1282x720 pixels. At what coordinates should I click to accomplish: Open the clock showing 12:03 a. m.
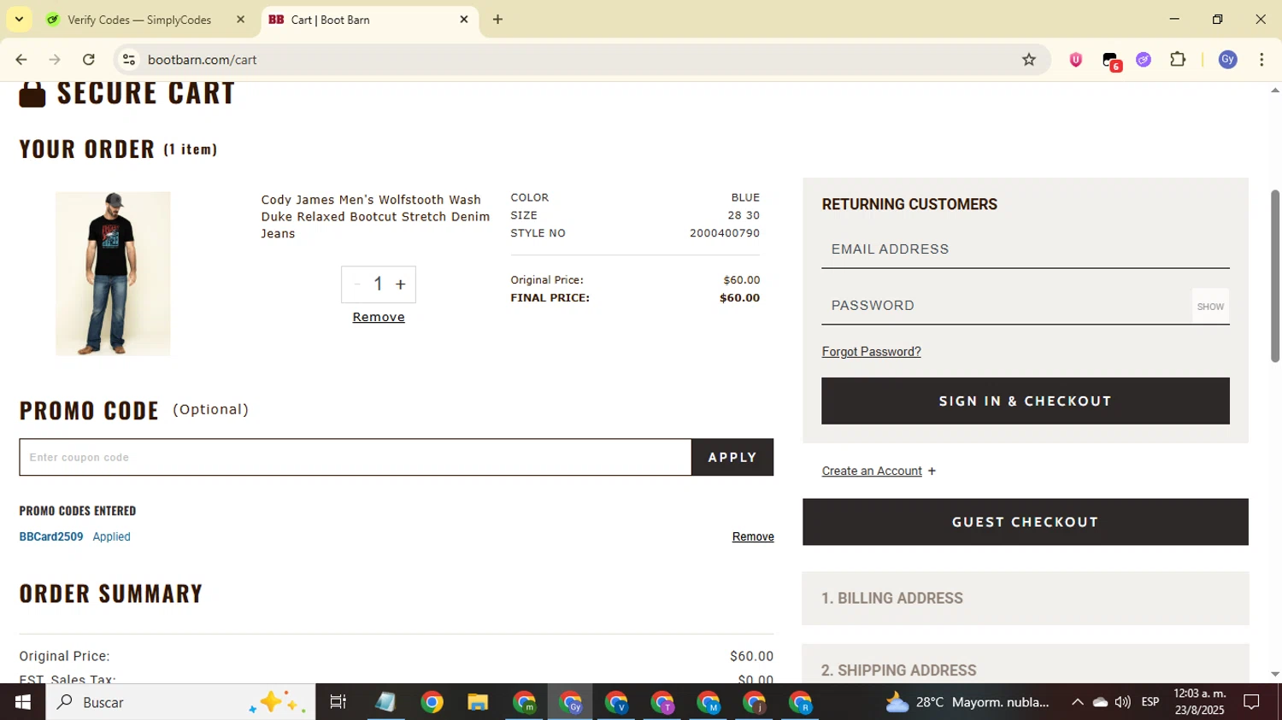click(x=1199, y=702)
